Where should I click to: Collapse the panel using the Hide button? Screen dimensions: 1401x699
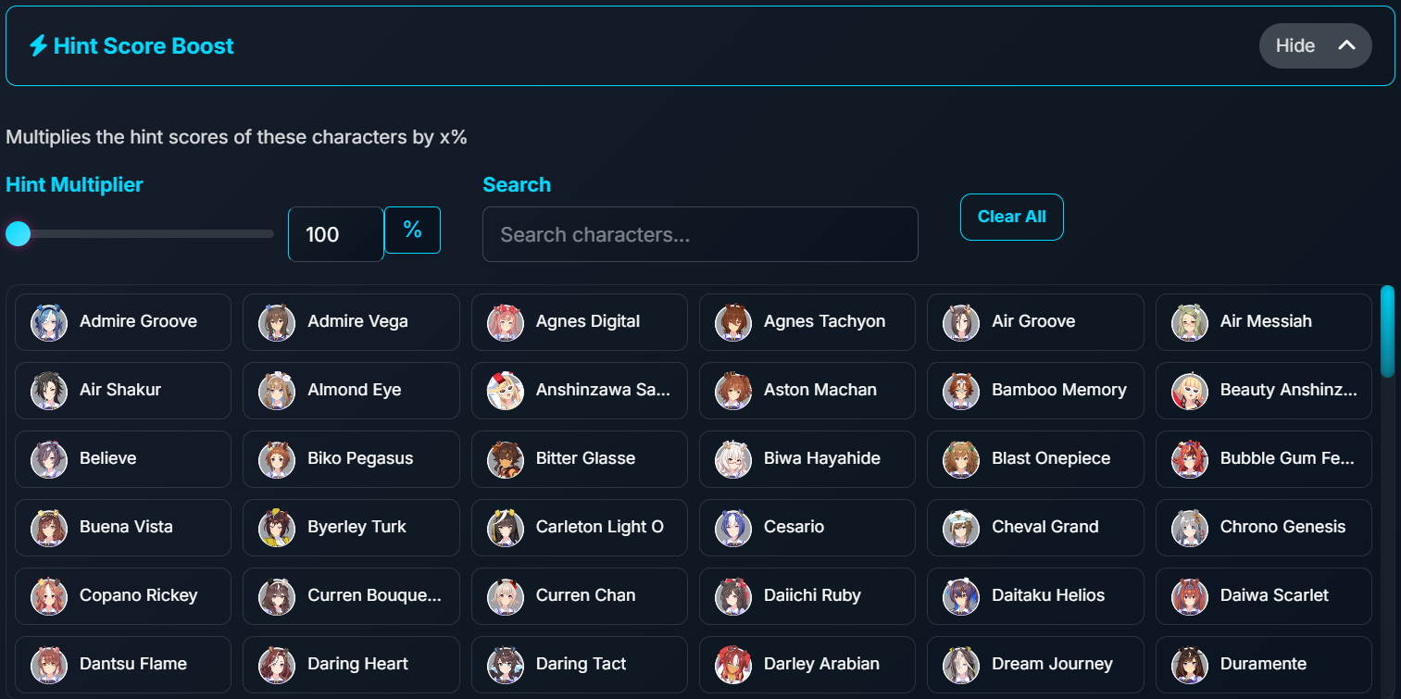(1315, 45)
